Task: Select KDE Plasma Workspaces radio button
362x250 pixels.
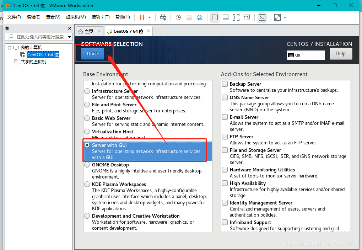Action: tap(87, 184)
